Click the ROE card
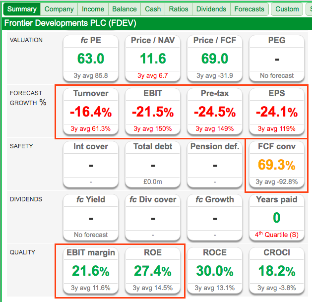 coord(153,271)
